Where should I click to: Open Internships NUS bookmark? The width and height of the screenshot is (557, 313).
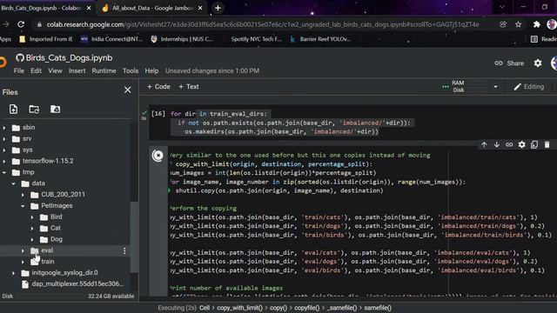tap(182, 39)
